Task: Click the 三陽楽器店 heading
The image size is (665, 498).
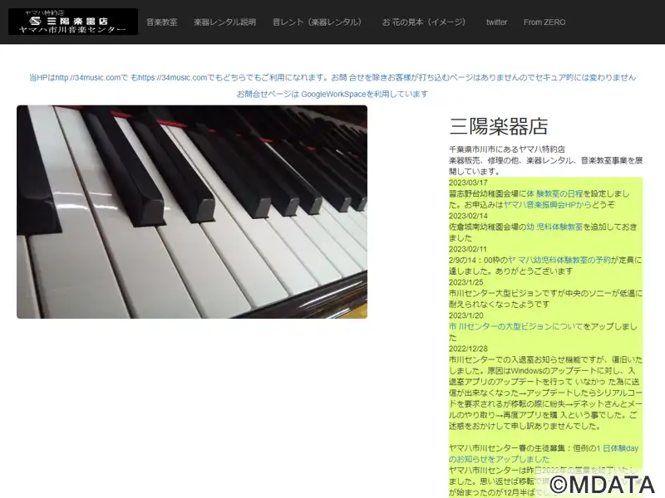Action: click(499, 126)
